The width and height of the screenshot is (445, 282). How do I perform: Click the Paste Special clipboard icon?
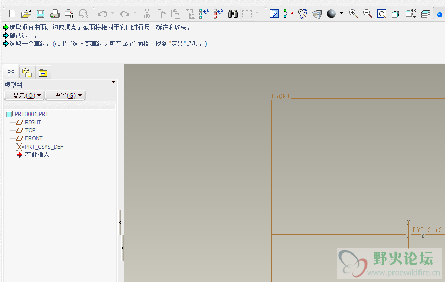click(x=190, y=14)
